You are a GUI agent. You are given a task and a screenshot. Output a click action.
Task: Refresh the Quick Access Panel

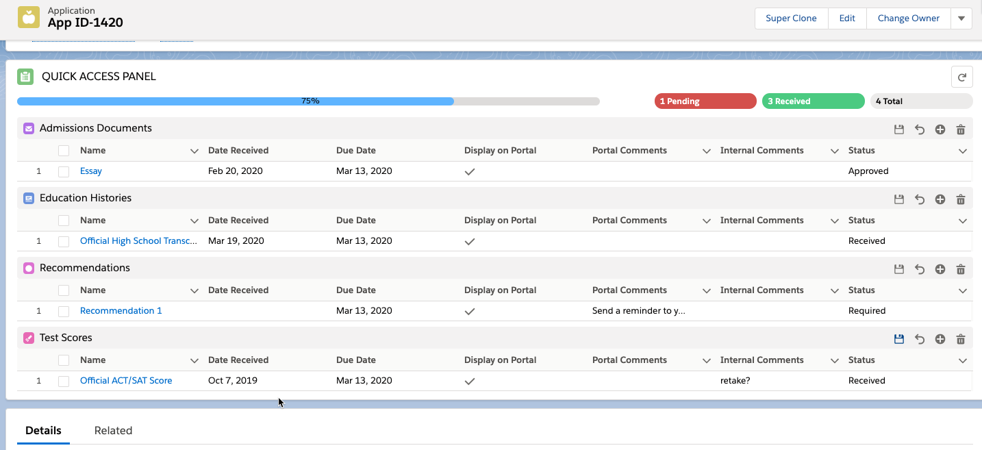coord(962,77)
